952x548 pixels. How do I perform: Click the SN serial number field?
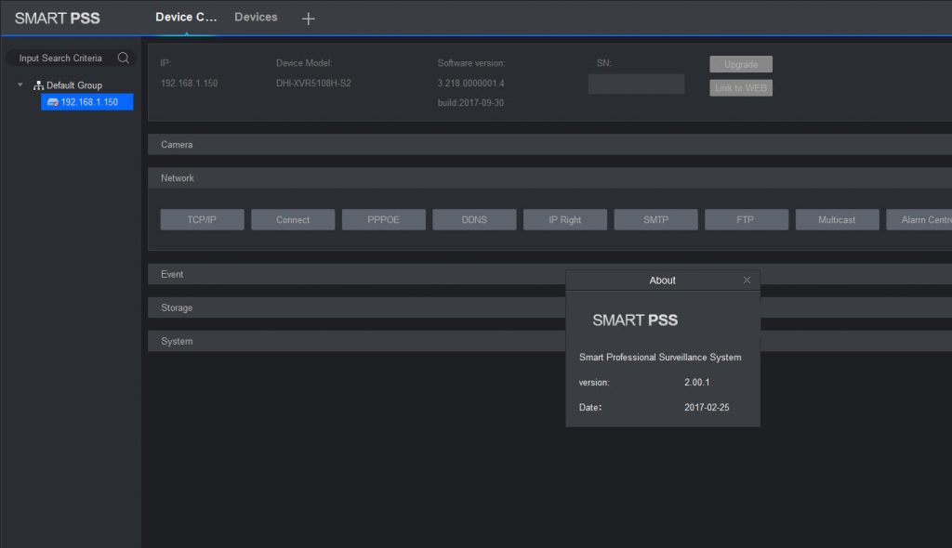(636, 84)
